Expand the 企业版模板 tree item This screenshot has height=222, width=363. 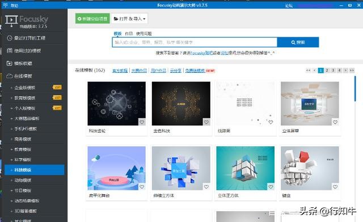click(11, 88)
